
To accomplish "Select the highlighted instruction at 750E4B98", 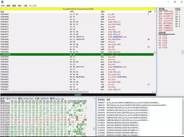I will click(77, 54).
